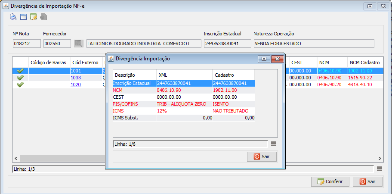Click the NCM Cadastro column header

pyautogui.click(x=364, y=63)
